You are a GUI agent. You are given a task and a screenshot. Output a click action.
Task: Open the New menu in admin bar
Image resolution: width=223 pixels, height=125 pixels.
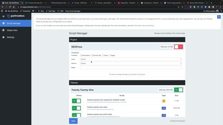(41, 11)
